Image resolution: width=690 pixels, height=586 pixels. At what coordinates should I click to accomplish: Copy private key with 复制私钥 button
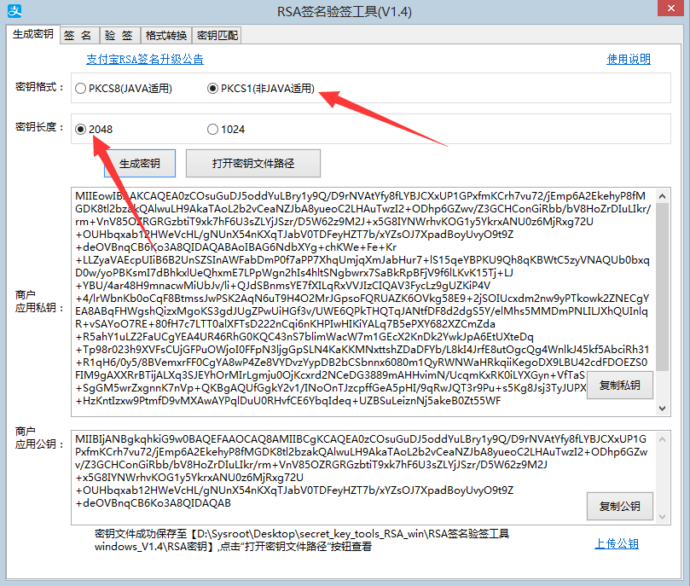[x=619, y=386]
